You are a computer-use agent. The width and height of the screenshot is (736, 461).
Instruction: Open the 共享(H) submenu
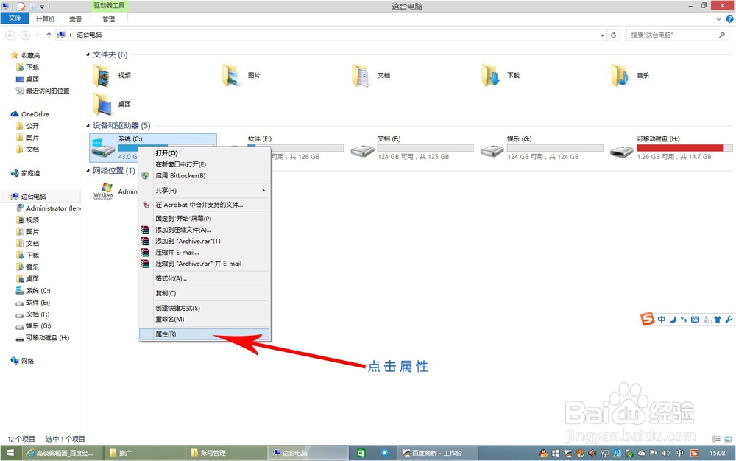(x=205, y=190)
